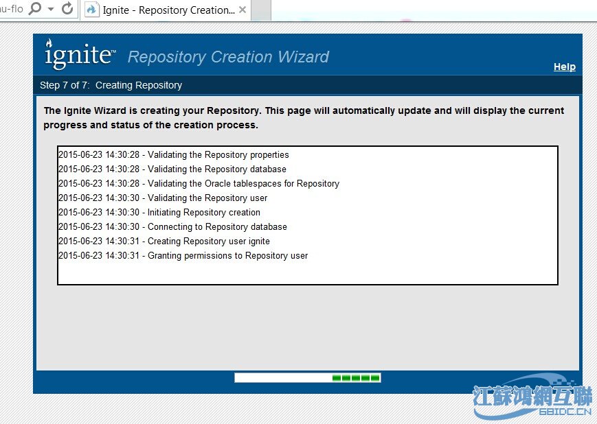Open the Help link
The width and height of the screenshot is (597, 424).
[x=564, y=67]
